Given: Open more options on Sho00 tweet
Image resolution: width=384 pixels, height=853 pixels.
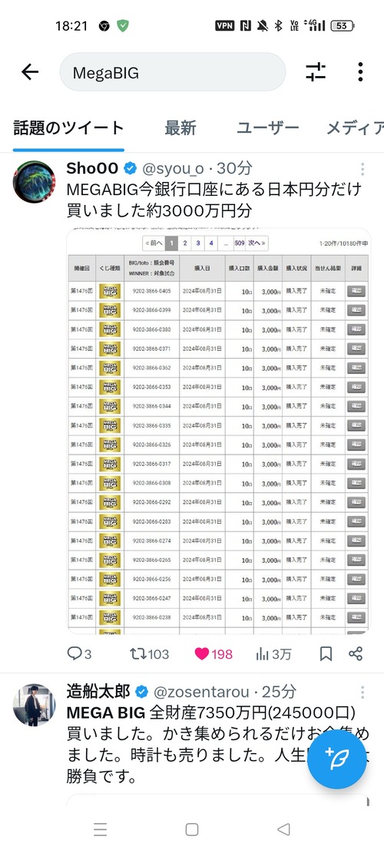Looking at the screenshot, I should [x=362, y=168].
